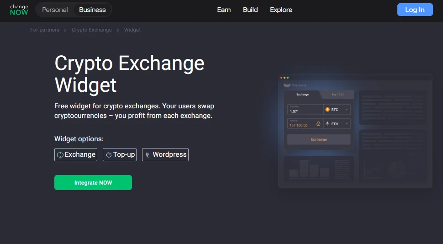443x244 pixels.
Task: Open the ChangeNOW logo home link
Action: pyautogui.click(x=19, y=10)
